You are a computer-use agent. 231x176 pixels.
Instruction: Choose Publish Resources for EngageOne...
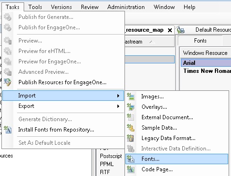pos(63,82)
